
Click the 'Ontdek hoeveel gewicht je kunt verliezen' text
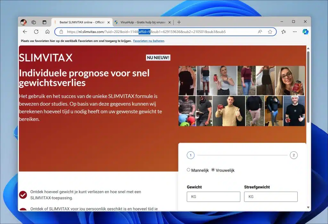click(x=86, y=195)
